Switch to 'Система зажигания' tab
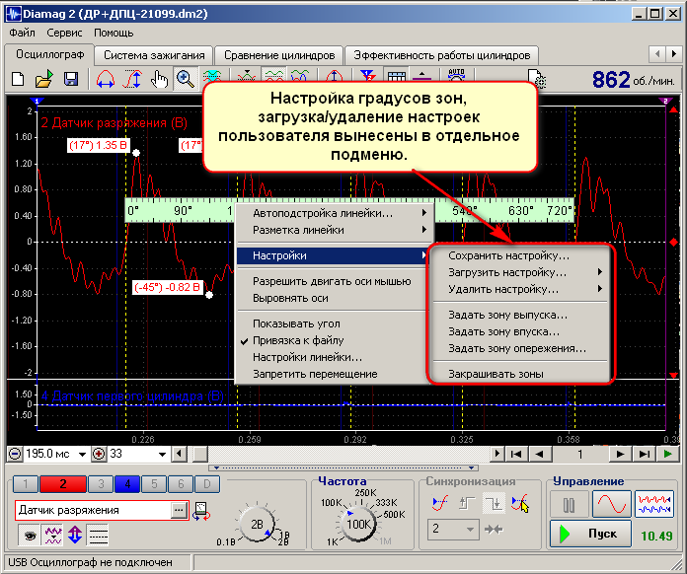This screenshot has width=687, height=574. [154, 55]
